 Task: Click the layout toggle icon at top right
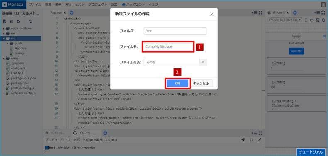coord(323,5)
